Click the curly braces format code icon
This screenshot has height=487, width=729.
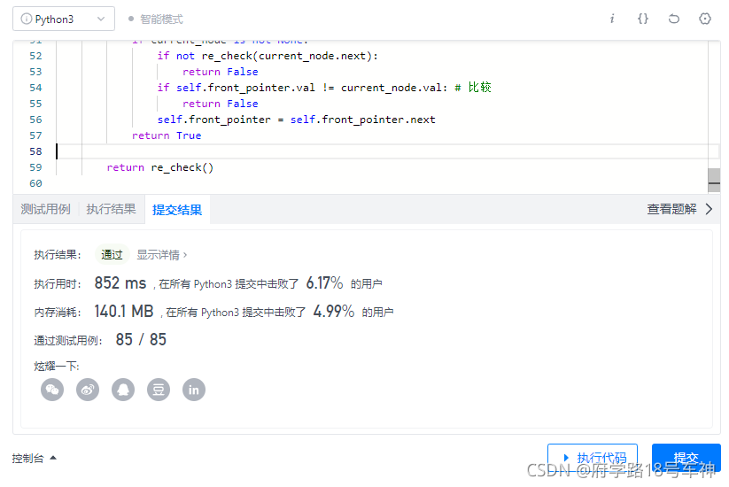[642, 19]
